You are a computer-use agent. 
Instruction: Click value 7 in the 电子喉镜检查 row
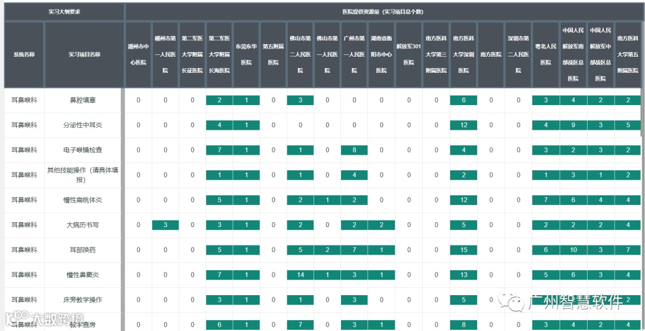[x=219, y=151]
